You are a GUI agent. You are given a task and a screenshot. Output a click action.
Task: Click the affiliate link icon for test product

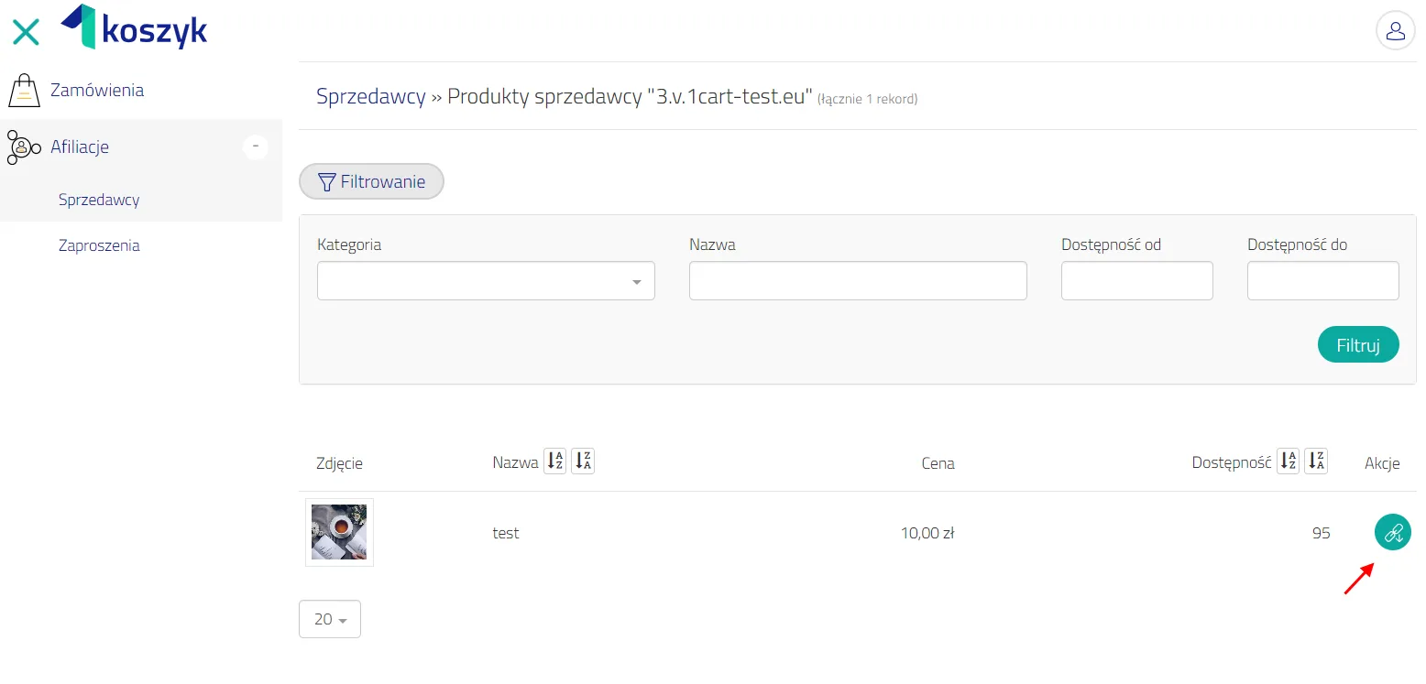pyautogui.click(x=1392, y=532)
